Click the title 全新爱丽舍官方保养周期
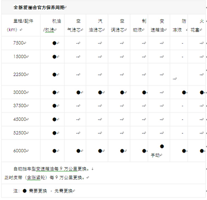 point(39,7)
